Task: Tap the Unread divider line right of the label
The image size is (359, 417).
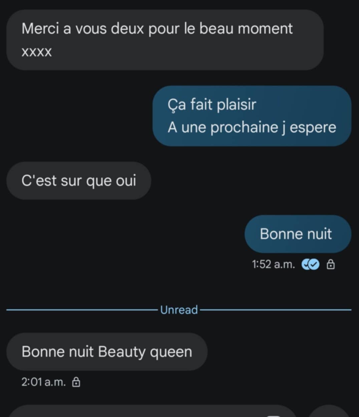Action: coord(276,310)
